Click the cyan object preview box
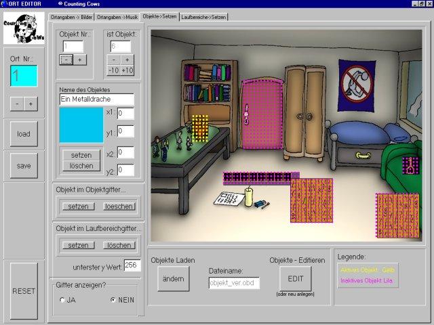This screenshot has width=434, height=325. point(81,125)
